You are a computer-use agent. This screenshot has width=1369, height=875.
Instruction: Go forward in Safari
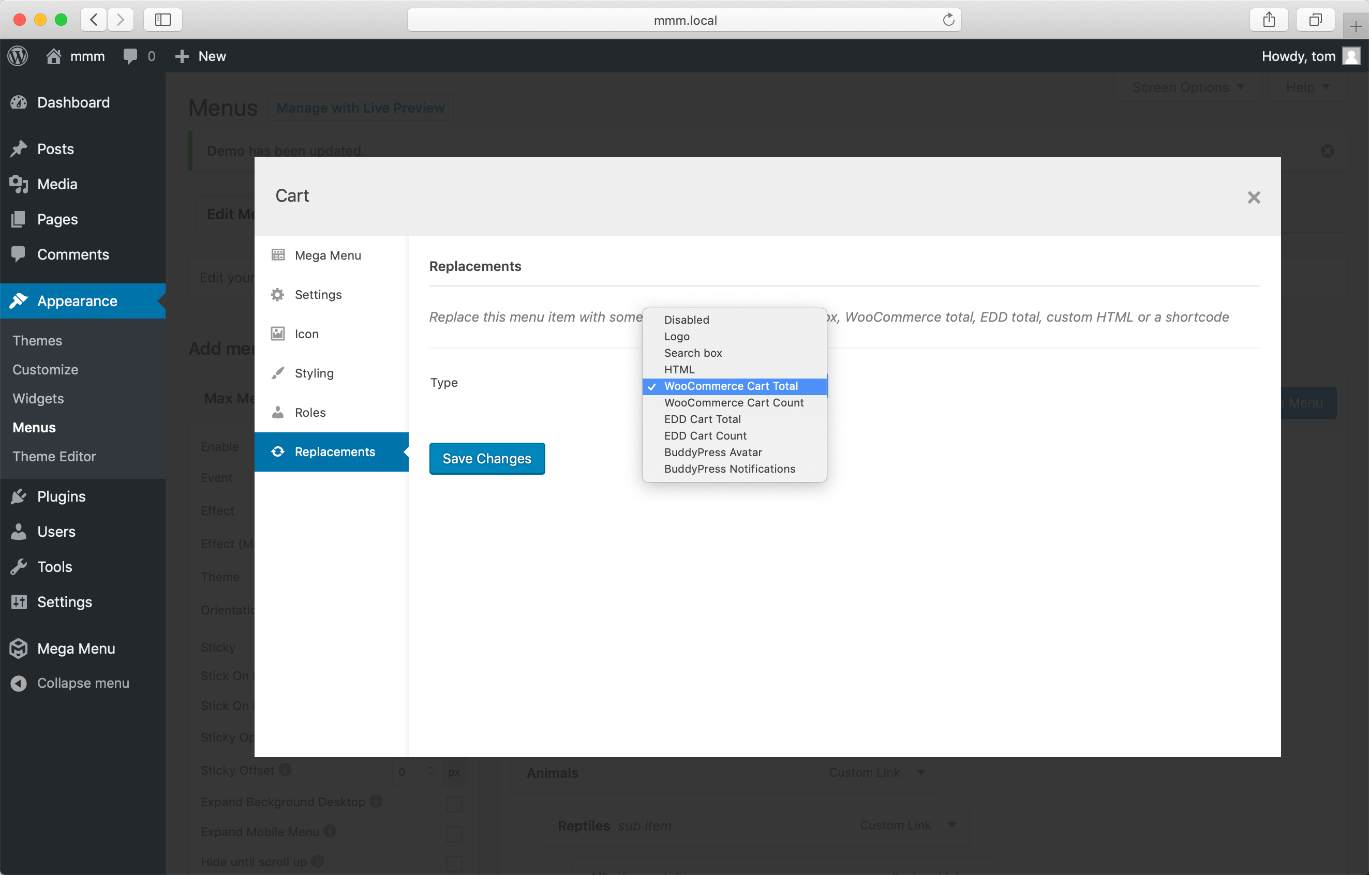pyautogui.click(x=120, y=20)
